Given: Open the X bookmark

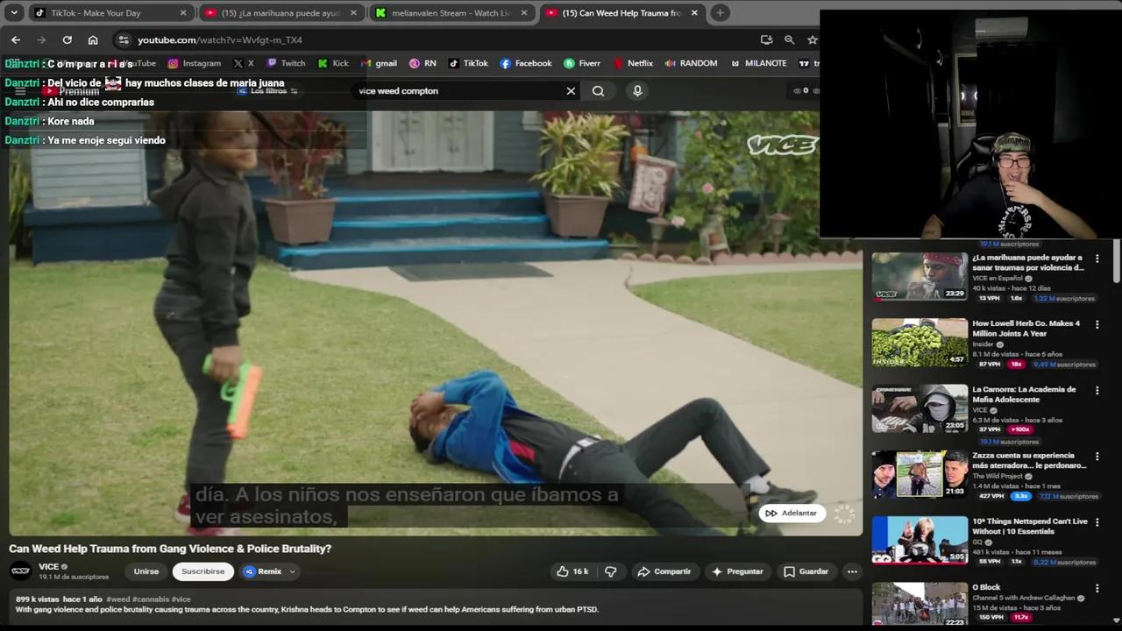Looking at the screenshot, I should 244,63.
